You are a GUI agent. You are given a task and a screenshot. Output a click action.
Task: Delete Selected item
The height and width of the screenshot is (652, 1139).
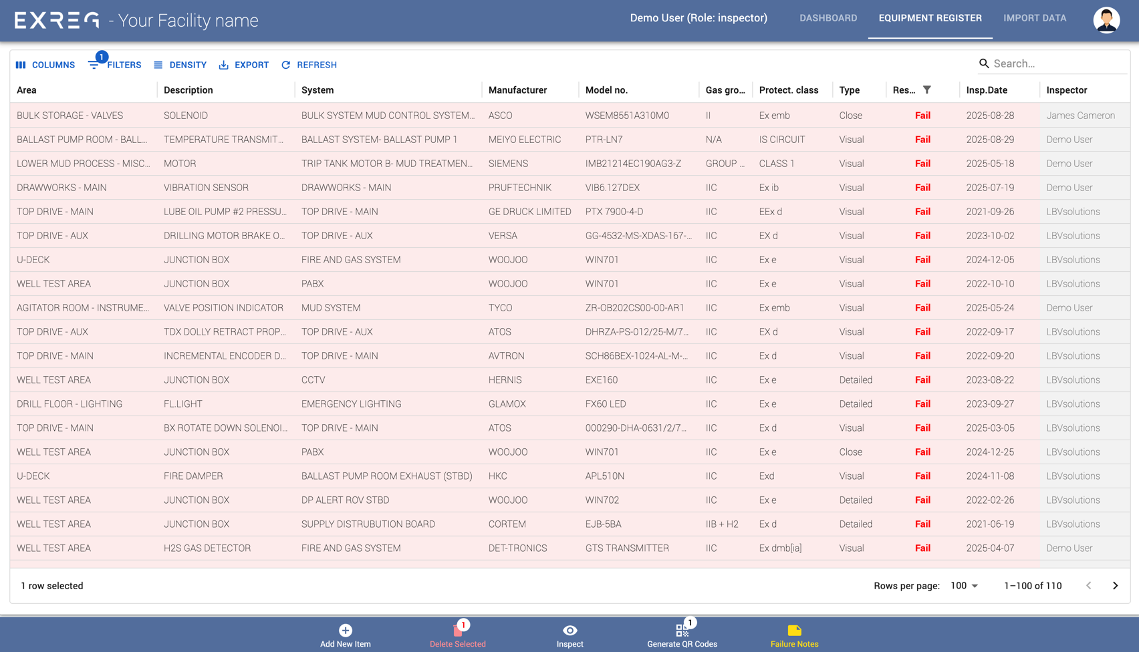click(458, 635)
